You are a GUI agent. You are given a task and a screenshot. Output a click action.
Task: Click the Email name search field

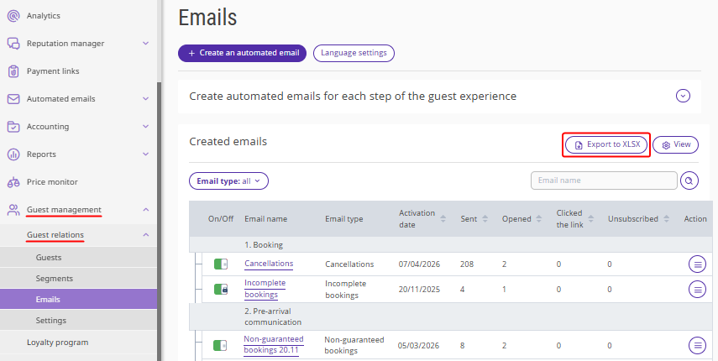pos(603,180)
